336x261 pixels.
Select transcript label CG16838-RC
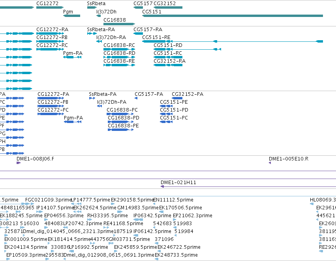[x=119, y=45]
